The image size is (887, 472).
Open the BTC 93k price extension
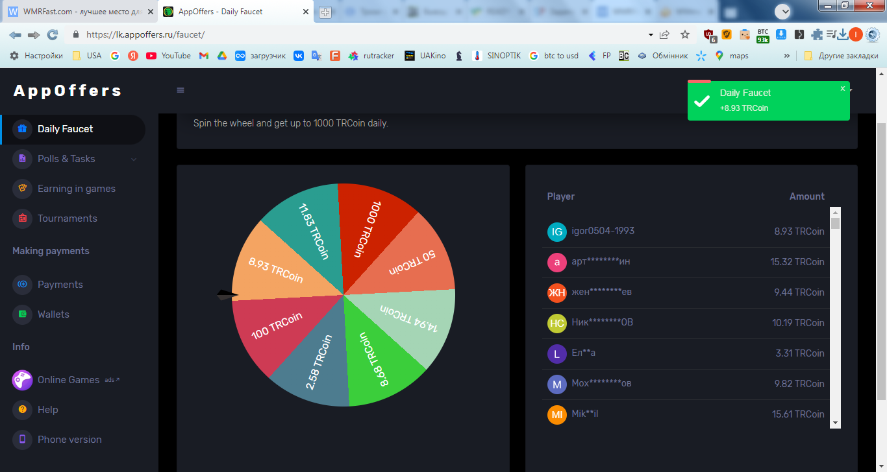click(x=763, y=35)
